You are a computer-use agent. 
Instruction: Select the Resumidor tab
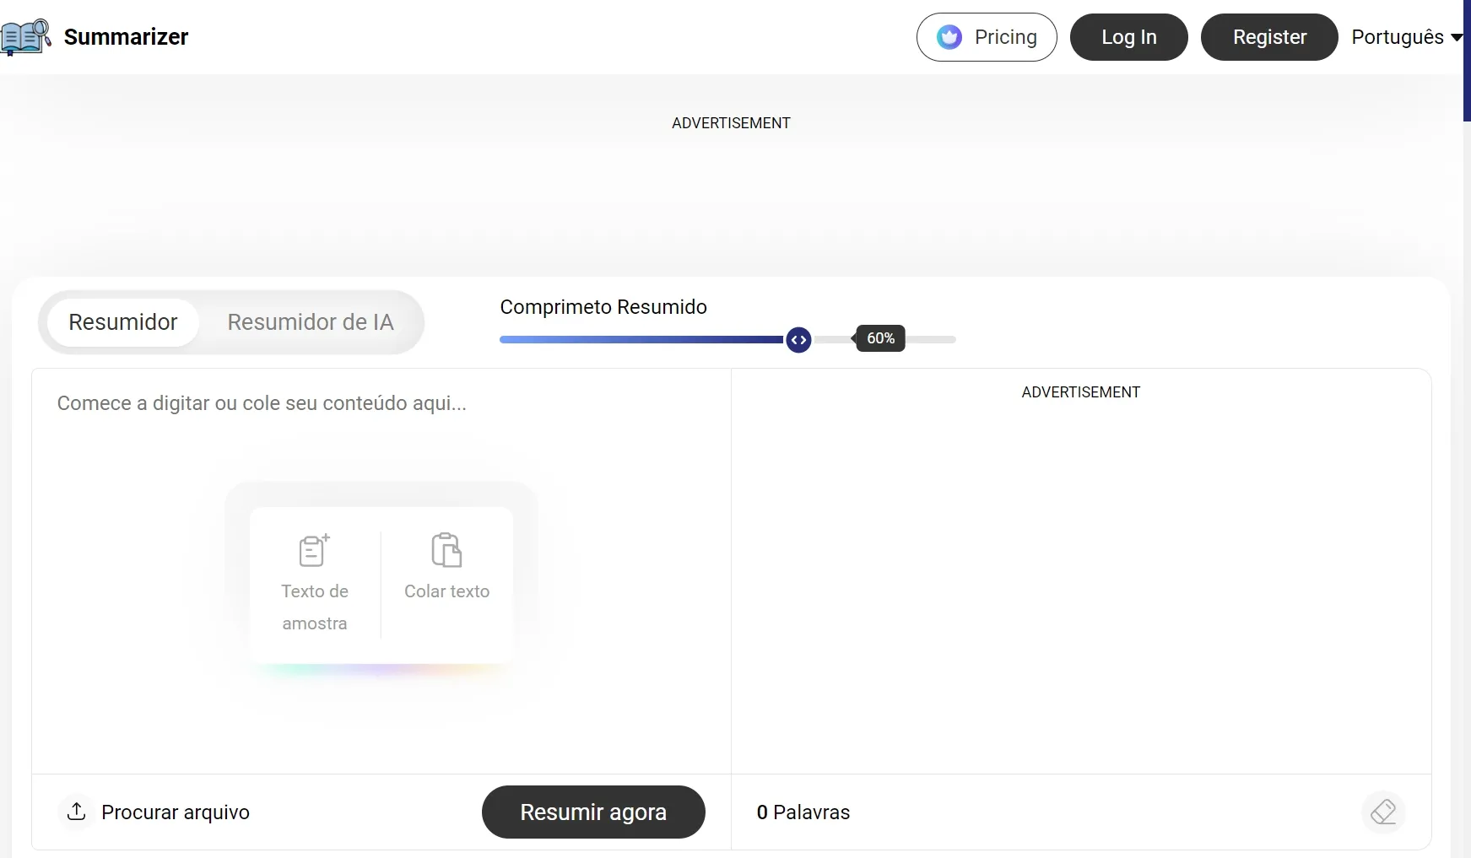[x=122, y=321]
